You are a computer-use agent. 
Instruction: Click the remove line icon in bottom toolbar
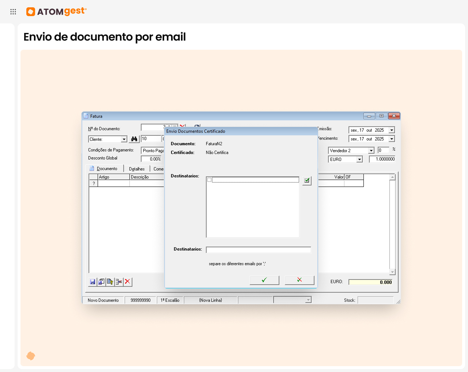coord(119,282)
